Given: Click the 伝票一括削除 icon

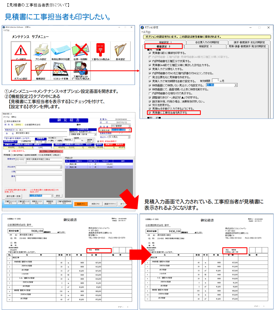Looking at the screenshot, I should 80,51.
